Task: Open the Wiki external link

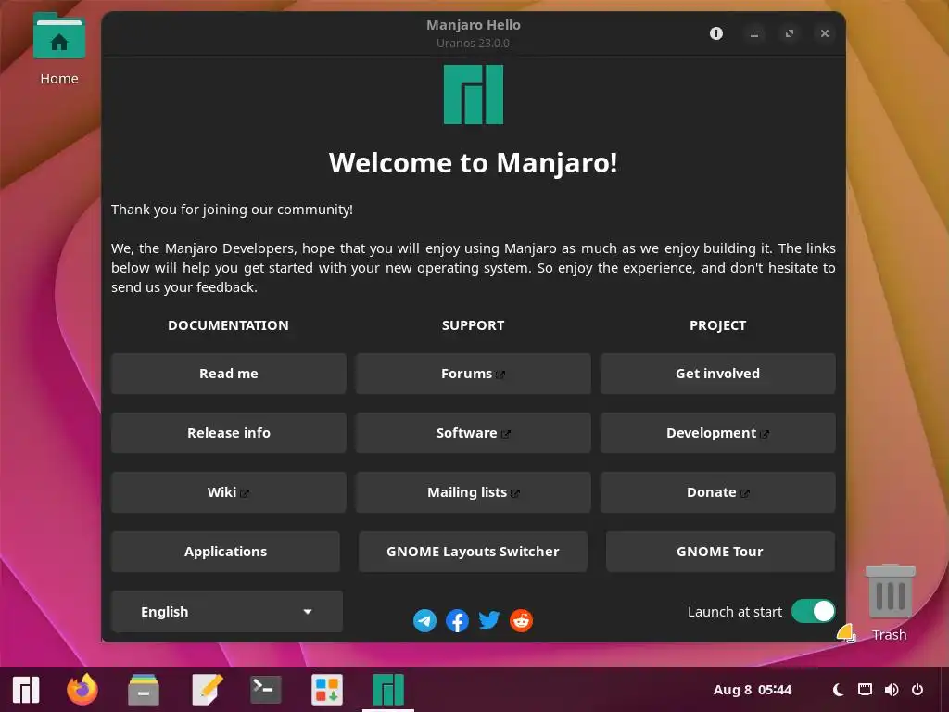Action: click(x=229, y=492)
